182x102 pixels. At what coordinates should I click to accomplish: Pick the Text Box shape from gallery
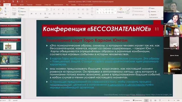pos(98,9)
